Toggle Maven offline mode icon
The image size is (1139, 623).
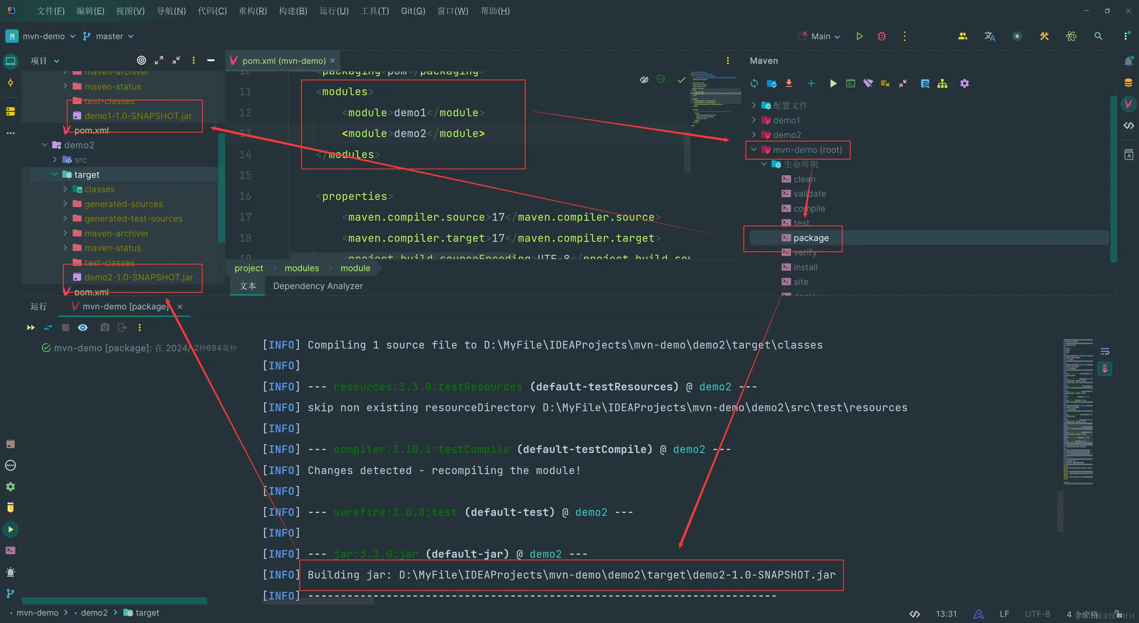pos(868,84)
